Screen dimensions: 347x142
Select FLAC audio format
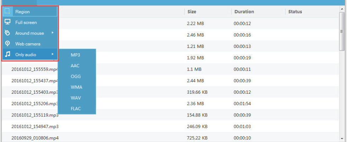coord(76,109)
